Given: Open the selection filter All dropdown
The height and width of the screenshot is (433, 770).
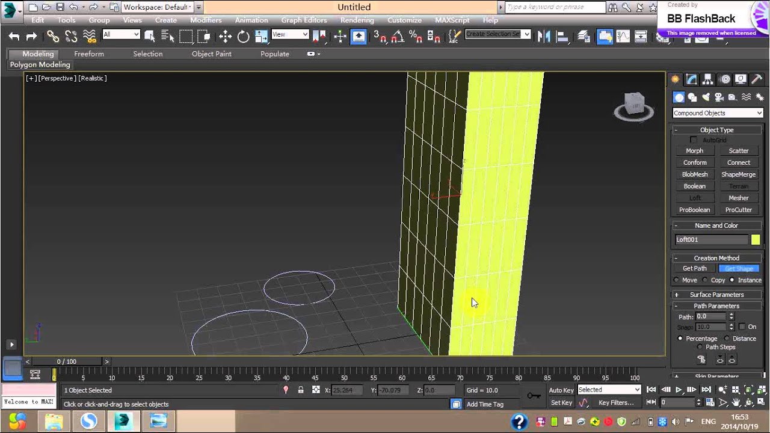Looking at the screenshot, I should 121,35.
